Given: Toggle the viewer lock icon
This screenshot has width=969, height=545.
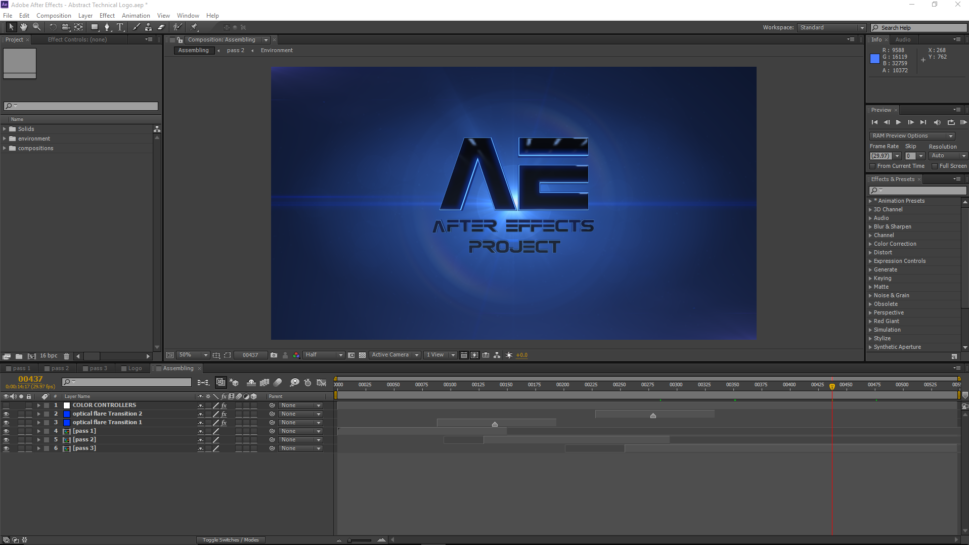Looking at the screenshot, I should tap(180, 40).
